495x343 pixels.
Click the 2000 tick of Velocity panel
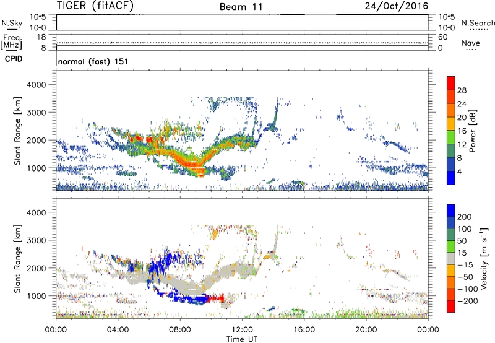point(37,268)
